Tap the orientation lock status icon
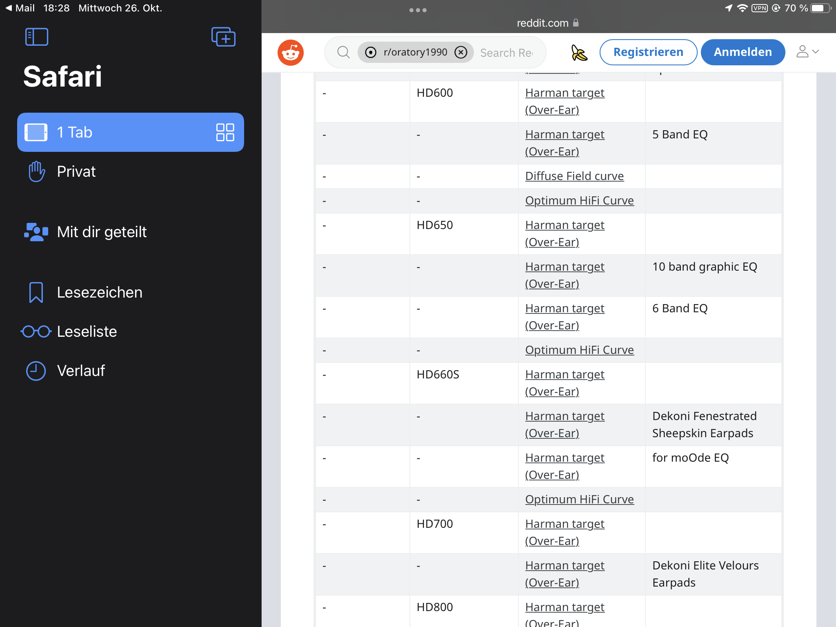The image size is (836, 627). point(776,8)
